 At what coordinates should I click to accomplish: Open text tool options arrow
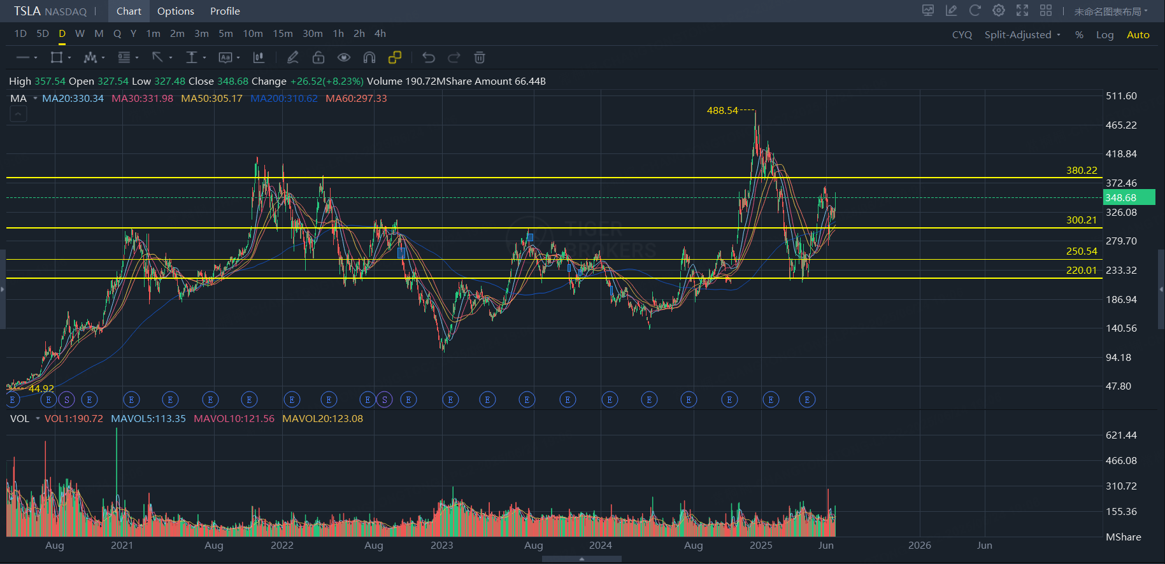click(x=238, y=58)
